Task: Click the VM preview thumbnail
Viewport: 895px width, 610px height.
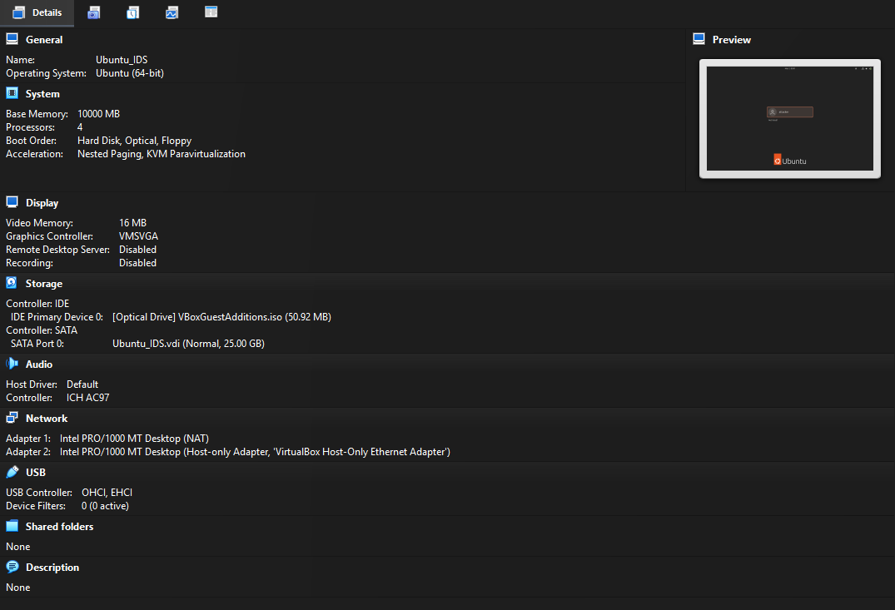Action: [790, 119]
